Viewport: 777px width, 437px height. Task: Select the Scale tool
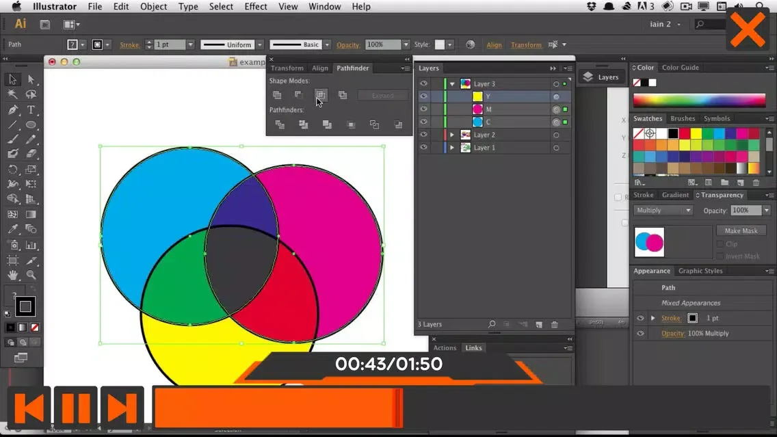[x=31, y=170]
